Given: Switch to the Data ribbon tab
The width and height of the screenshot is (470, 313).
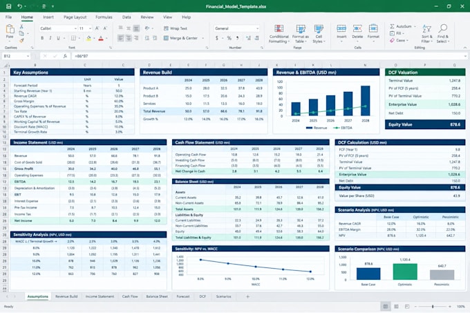Looking at the screenshot, I should [126, 17].
